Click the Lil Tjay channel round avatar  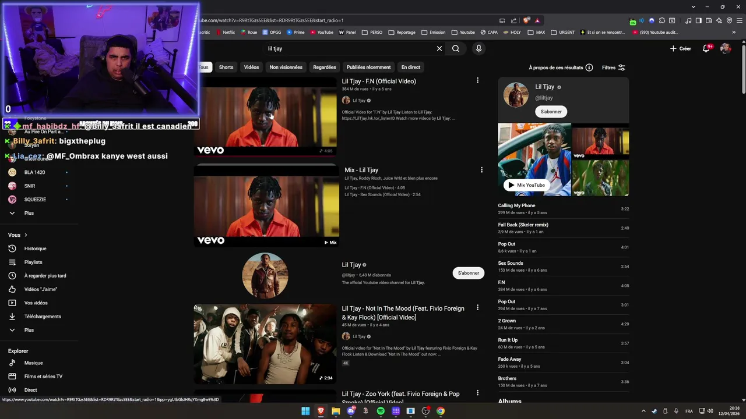[265, 275]
